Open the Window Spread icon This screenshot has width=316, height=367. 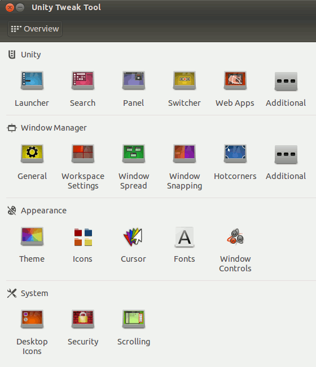pos(134,154)
